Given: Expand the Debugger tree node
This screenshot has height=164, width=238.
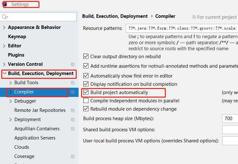Looking at the screenshot, I should (x=10, y=101).
